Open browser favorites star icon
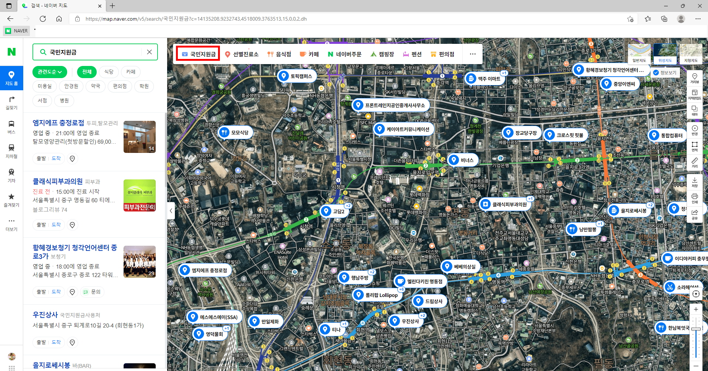Viewport: 708px width, 371px height. [x=648, y=19]
